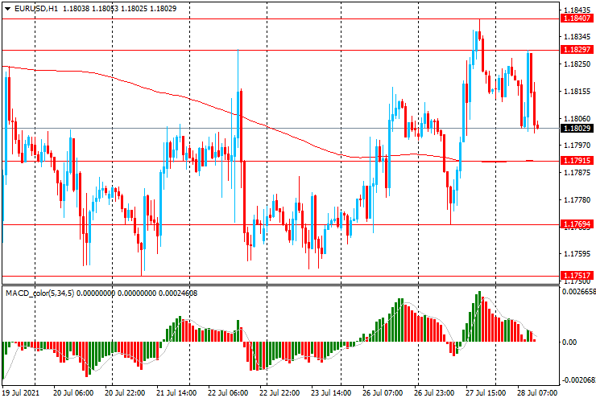The image size is (596, 402).
Task: Click the 1.17694 red price level label
Action: point(577,224)
